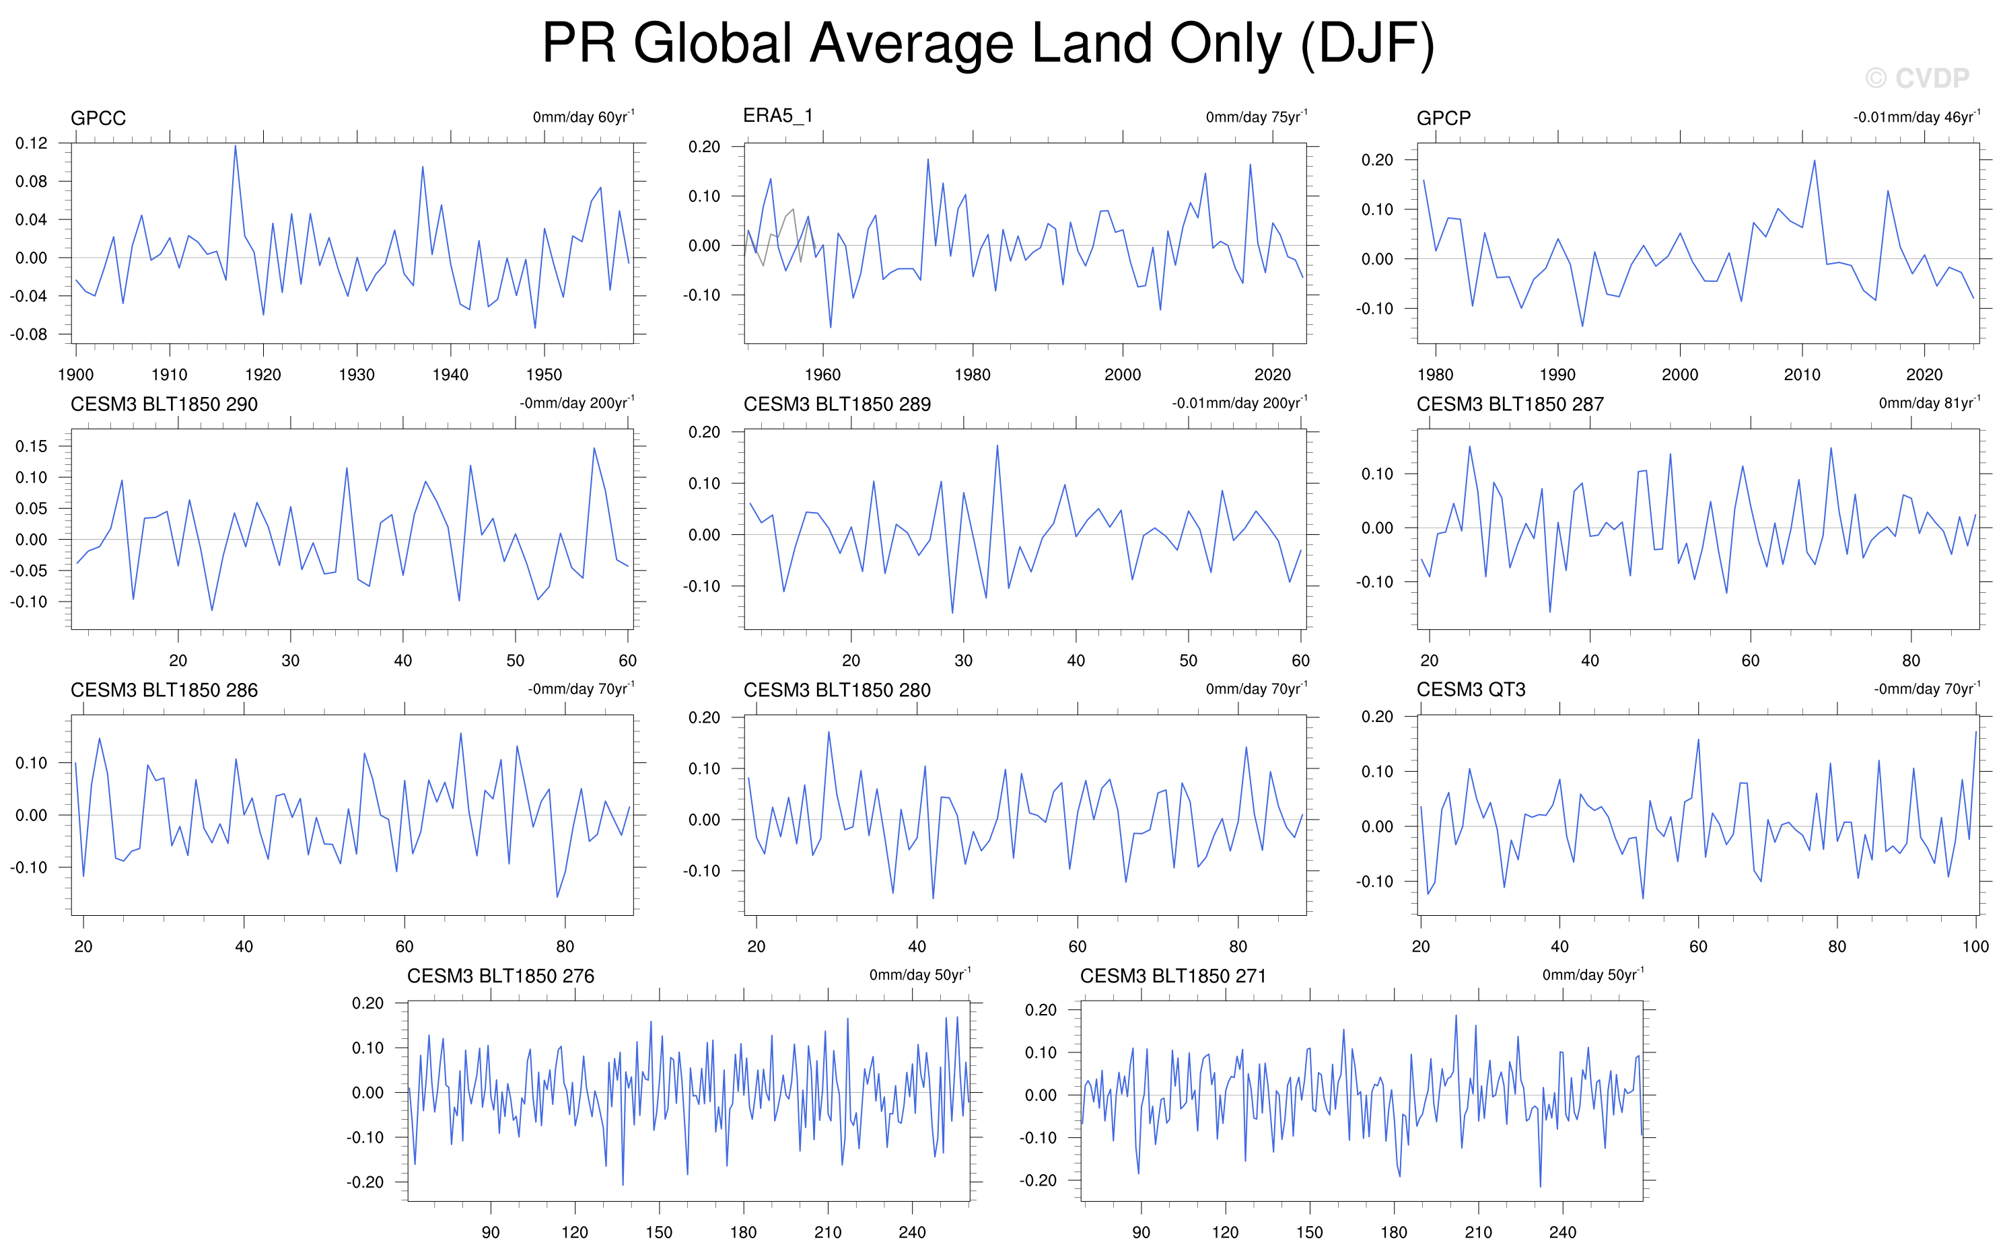Click the CESM3 BLT1850 286 title
This screenshot has width=2003, height=1259.
coord(164,690)
